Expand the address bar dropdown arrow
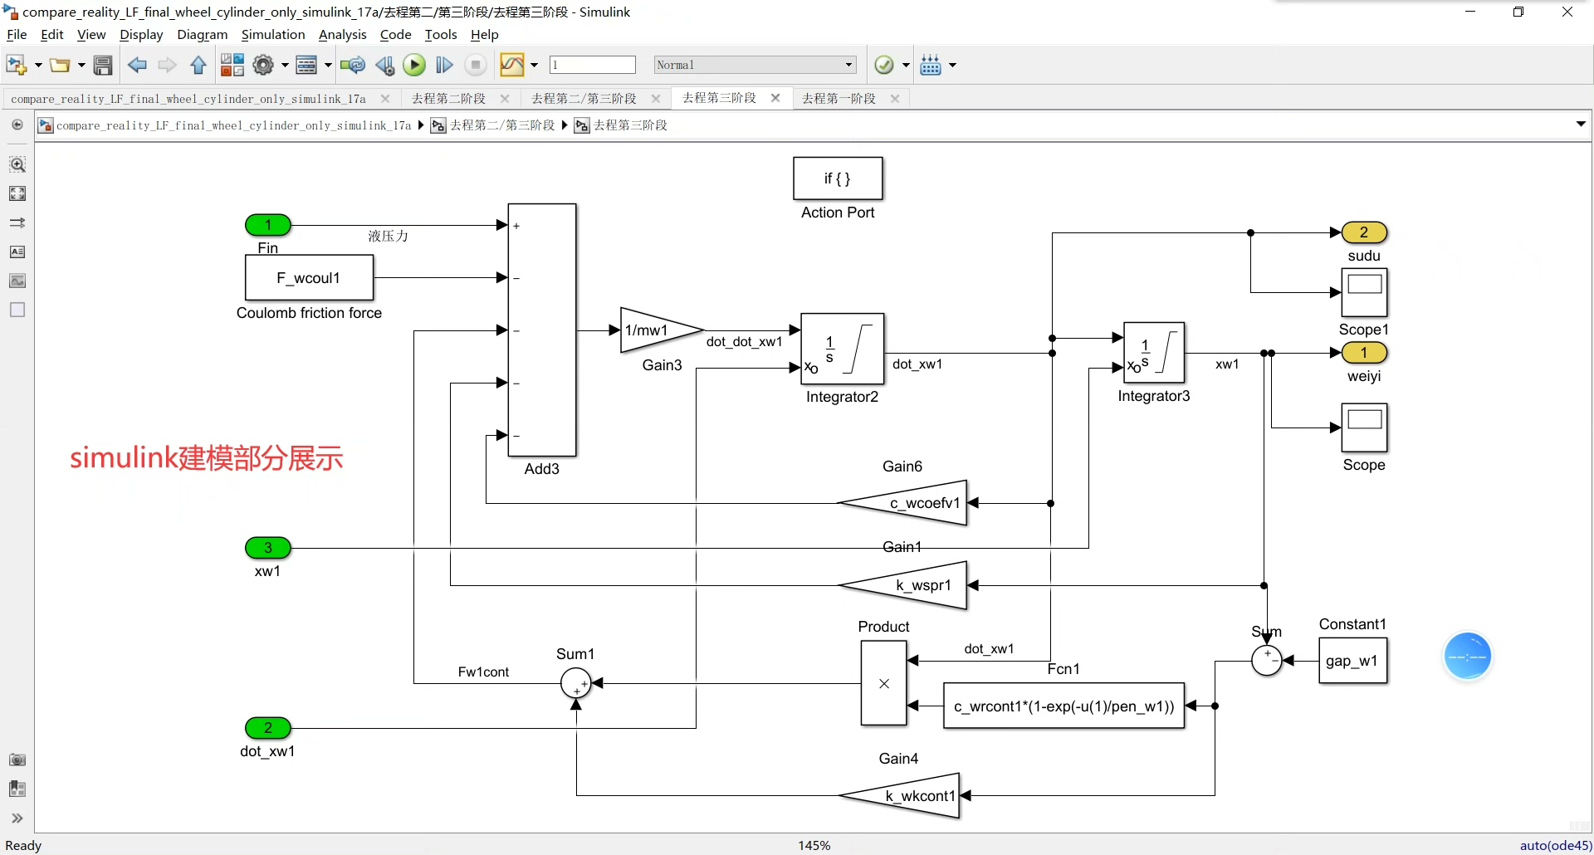Image resolution: width=1594 pixels, height=855 pixels. tap(1581, 125)
